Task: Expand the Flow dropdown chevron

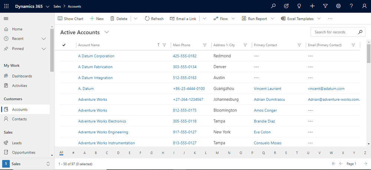Action: click(x=233, y=19)
